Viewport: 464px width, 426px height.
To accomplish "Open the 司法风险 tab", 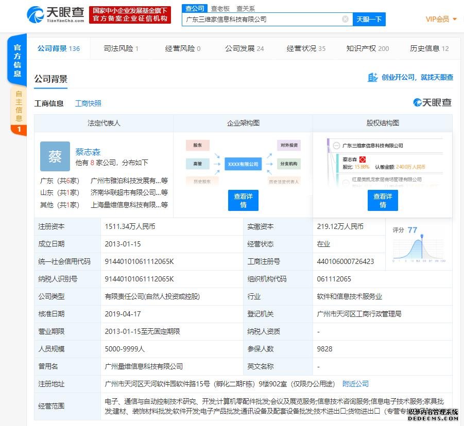I will (x=121, y=48).
